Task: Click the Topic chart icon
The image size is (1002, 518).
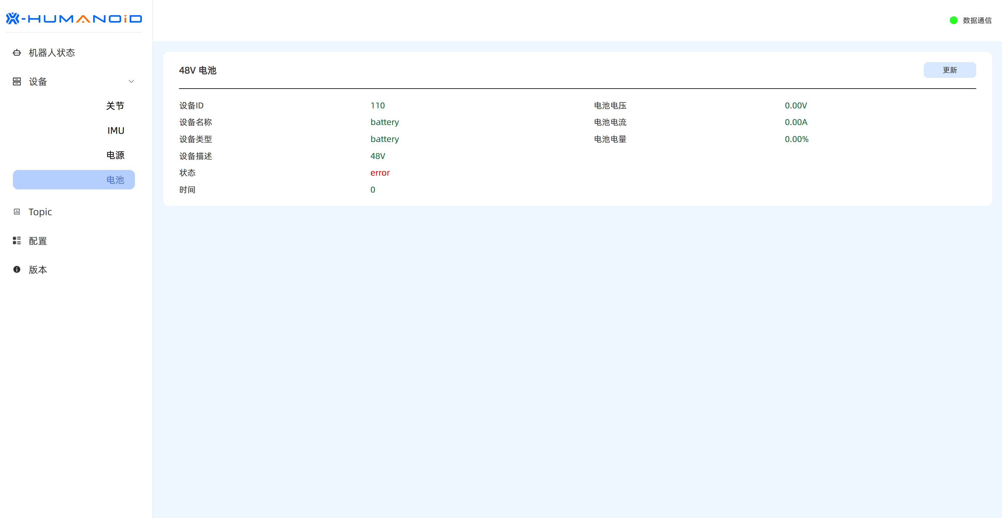Action: click(x=17, y=212)
